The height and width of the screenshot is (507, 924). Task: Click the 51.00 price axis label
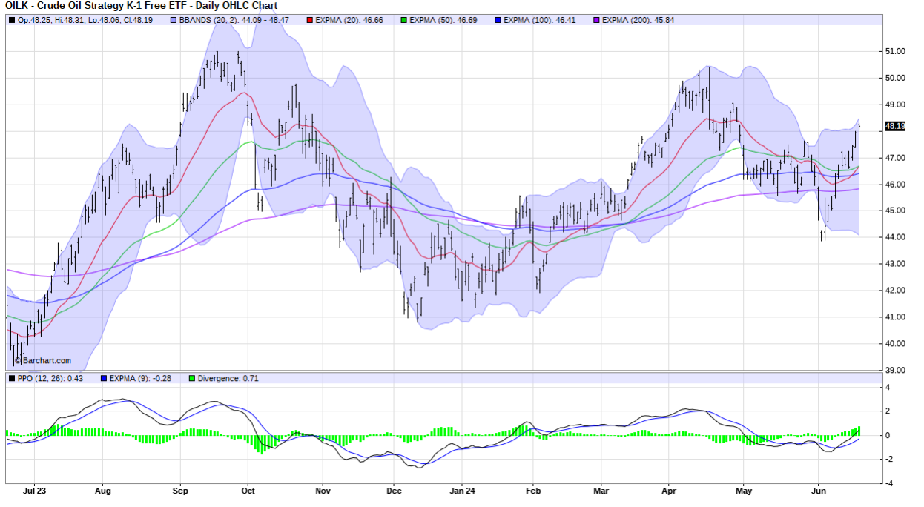click(897, 51)
